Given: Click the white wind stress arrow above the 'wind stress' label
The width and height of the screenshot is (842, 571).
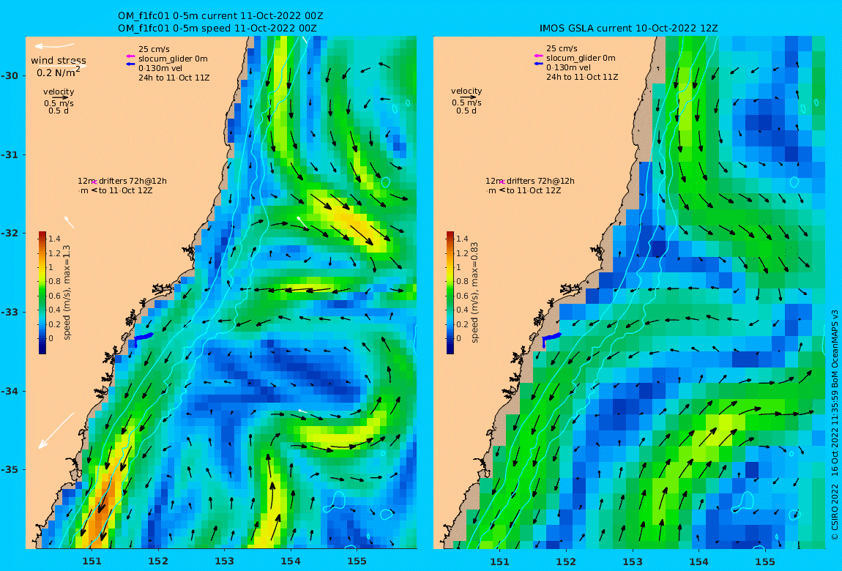Looking at the screenshot, I should 53,46.
